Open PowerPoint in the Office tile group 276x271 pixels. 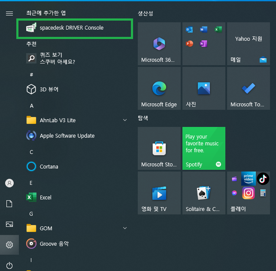(x=189, y=43)
